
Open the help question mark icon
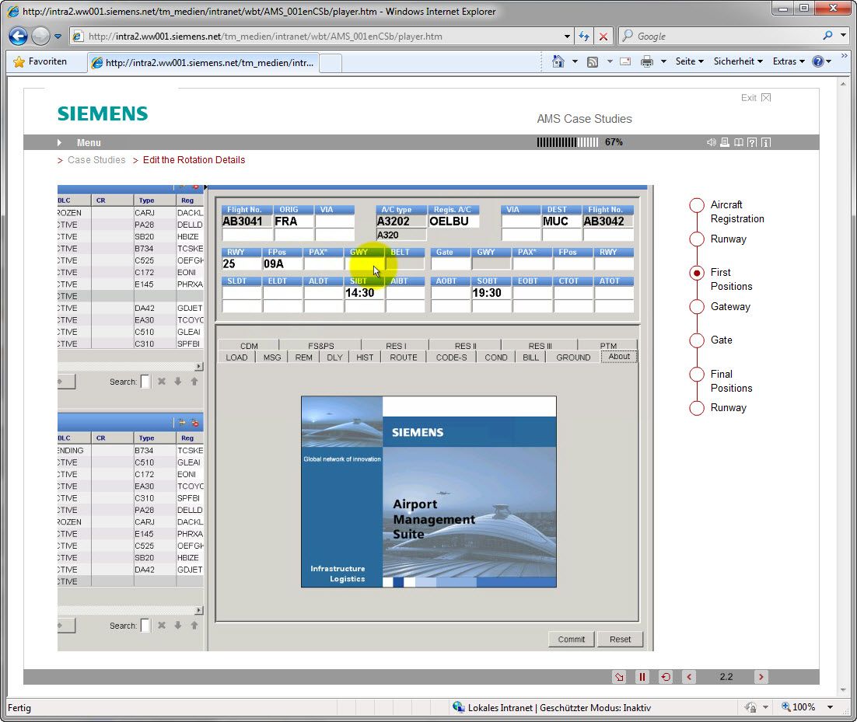[x=752, y=142]
